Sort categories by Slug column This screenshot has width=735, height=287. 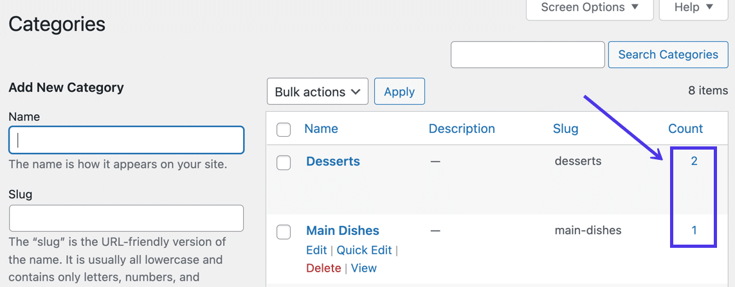pyautogui.click(x=565, y=128)
